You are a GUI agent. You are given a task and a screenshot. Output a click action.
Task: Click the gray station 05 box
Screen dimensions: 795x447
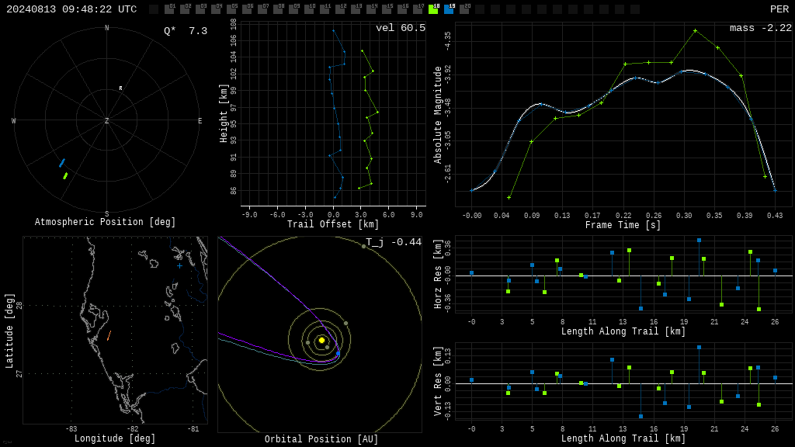click(231, 9)
